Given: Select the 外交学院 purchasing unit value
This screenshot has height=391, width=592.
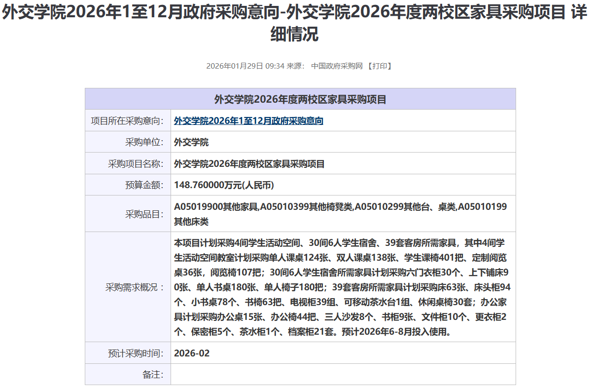Looking at the screenshot, I should 191,143.
